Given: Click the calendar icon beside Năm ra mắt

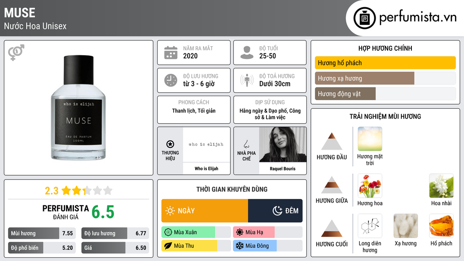Looking at the screenshot, I should [x=171, y=53].
